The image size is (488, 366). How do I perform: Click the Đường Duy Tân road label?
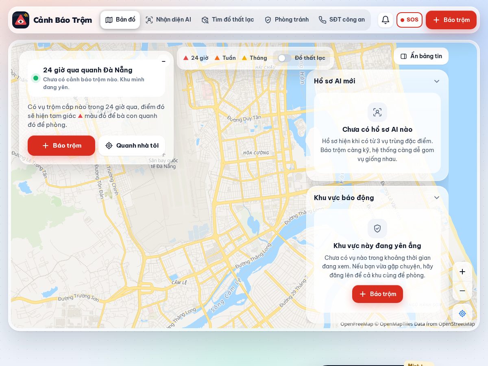pos(244,118)
